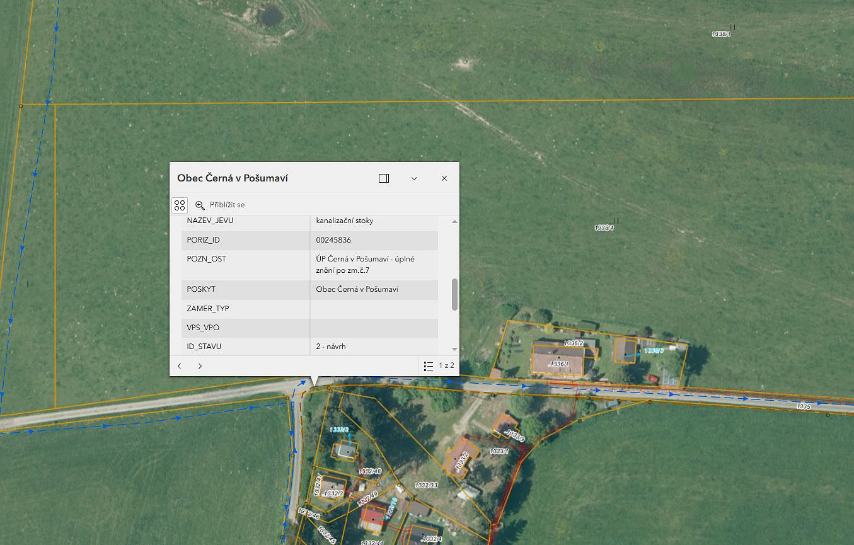Click parcel label 1333/1 on the map

click(499, 451)
